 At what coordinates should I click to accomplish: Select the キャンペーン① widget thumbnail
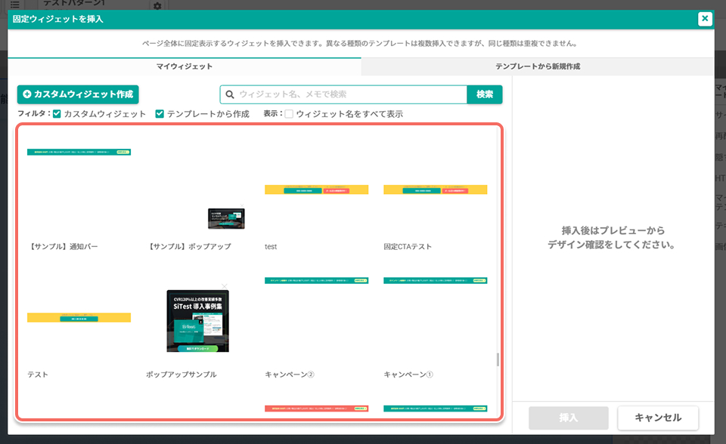[x=436, y=280]
